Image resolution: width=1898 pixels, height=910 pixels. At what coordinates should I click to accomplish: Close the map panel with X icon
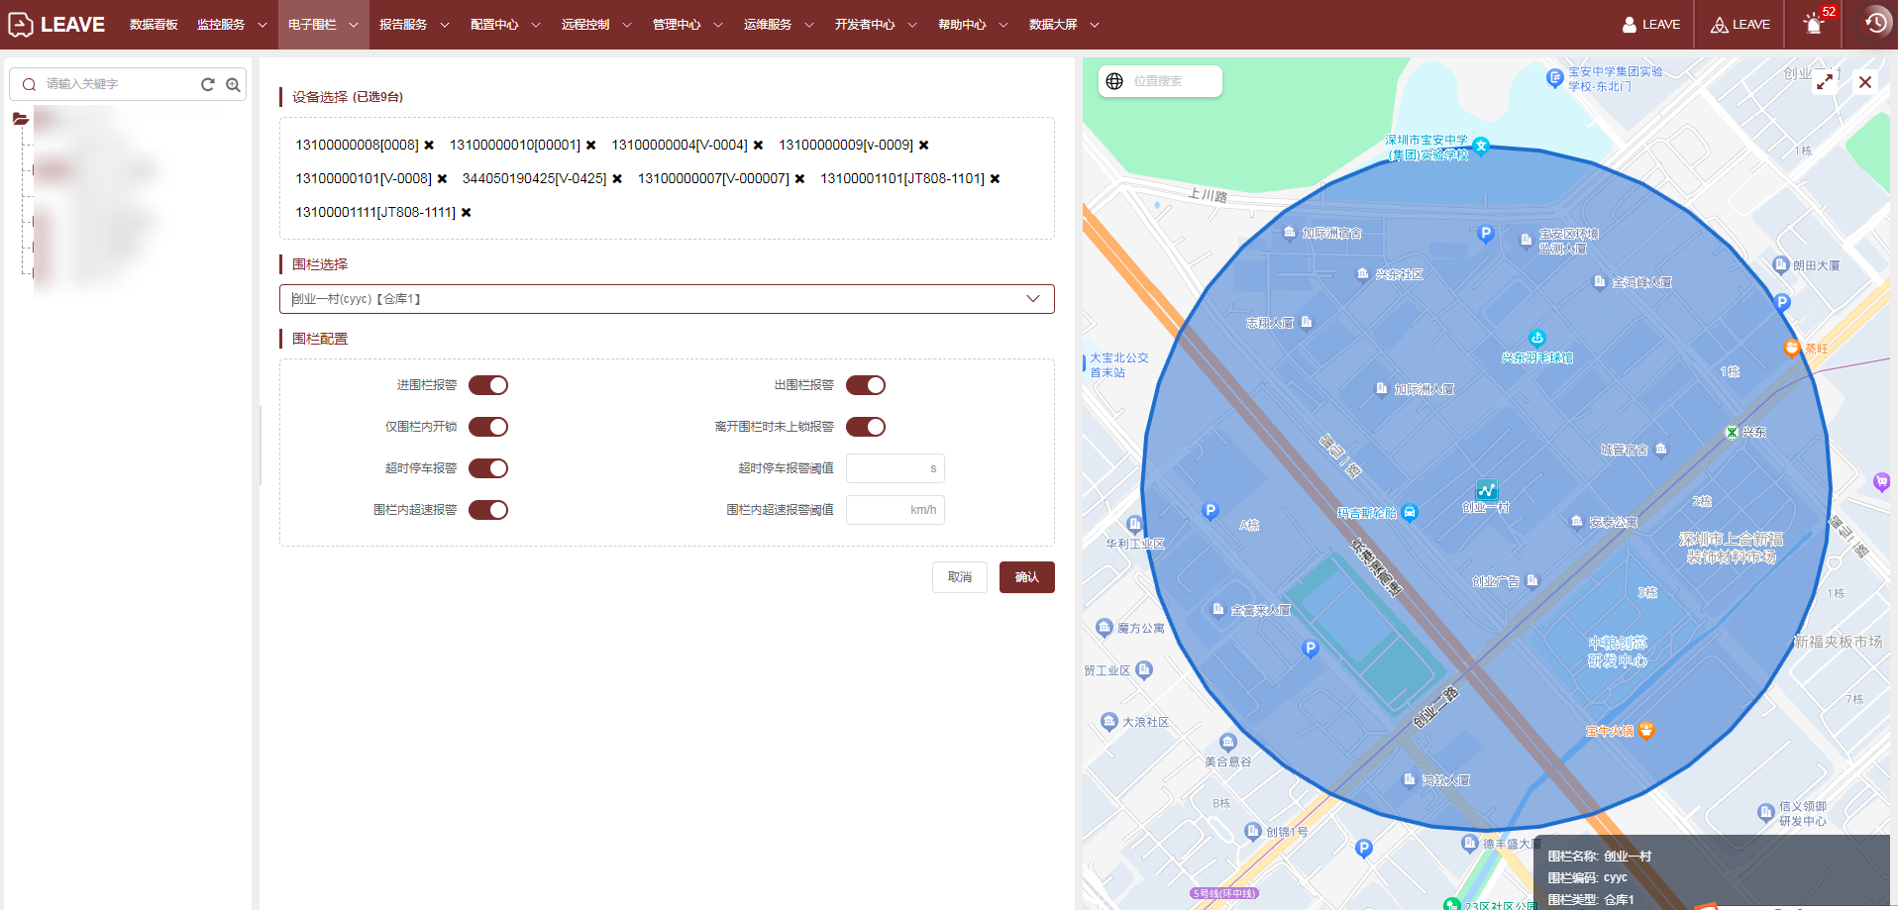coord(1865,82)
